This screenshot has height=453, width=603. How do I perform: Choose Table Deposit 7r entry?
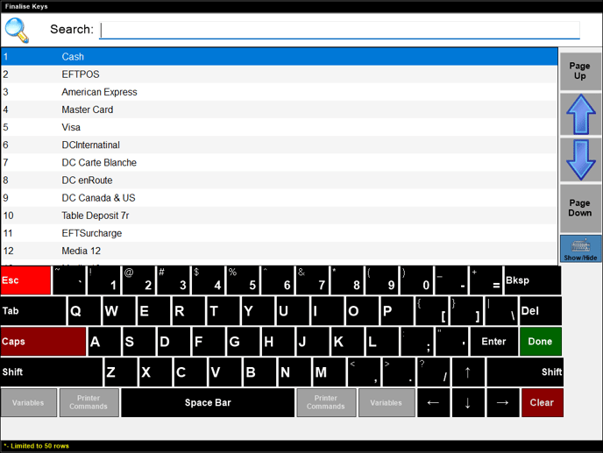pos(279,216)
